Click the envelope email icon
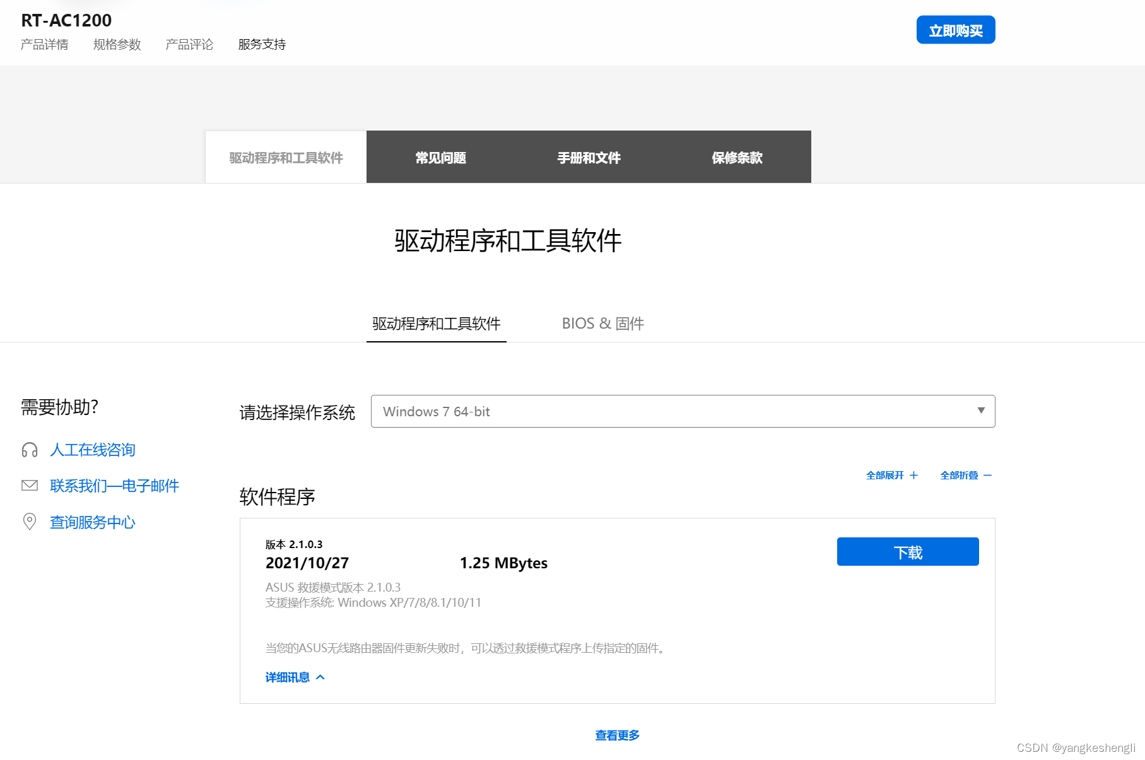The width and height of the screenshot is (1145, 760). pyautogui.click(x=30, y=486)
